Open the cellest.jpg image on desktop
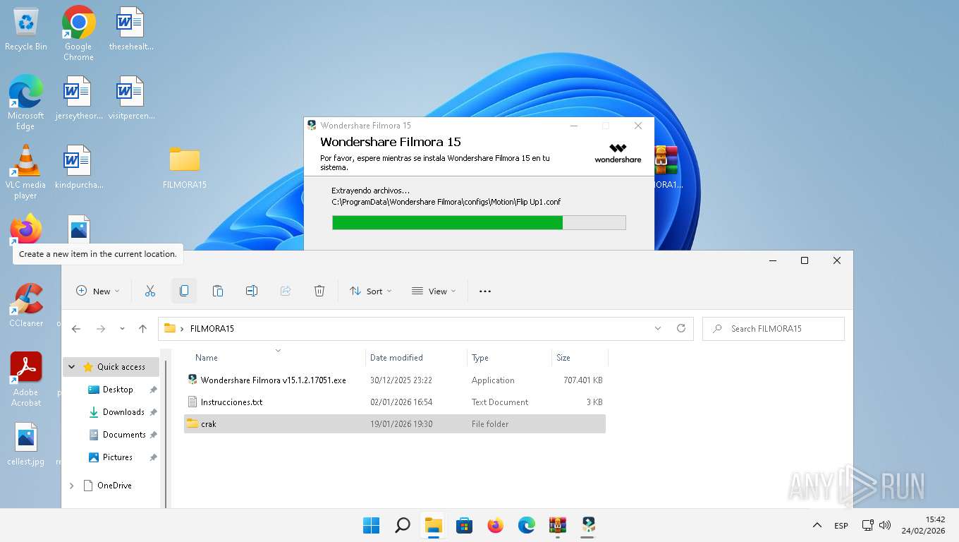This screenshot has height=542, width=959. (26, 444)
